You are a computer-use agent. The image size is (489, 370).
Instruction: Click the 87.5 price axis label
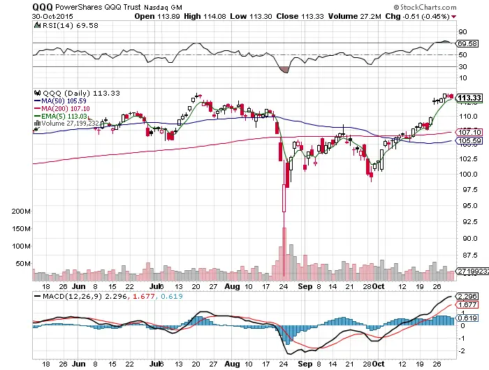[x=470, y=256]
